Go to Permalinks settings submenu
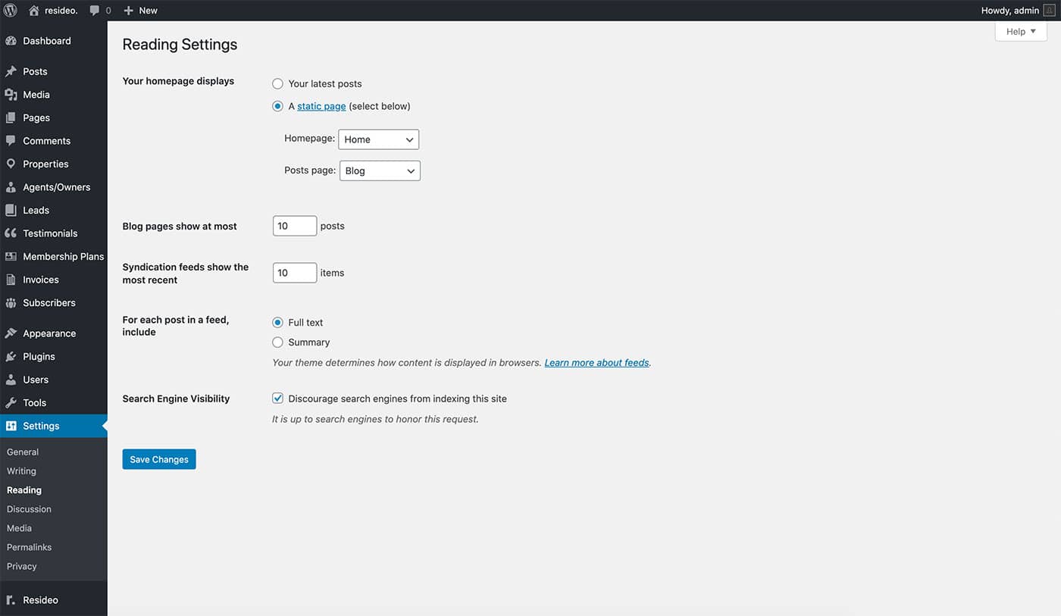This screenshot has height=616, width=1061. [x=29, y=547]
